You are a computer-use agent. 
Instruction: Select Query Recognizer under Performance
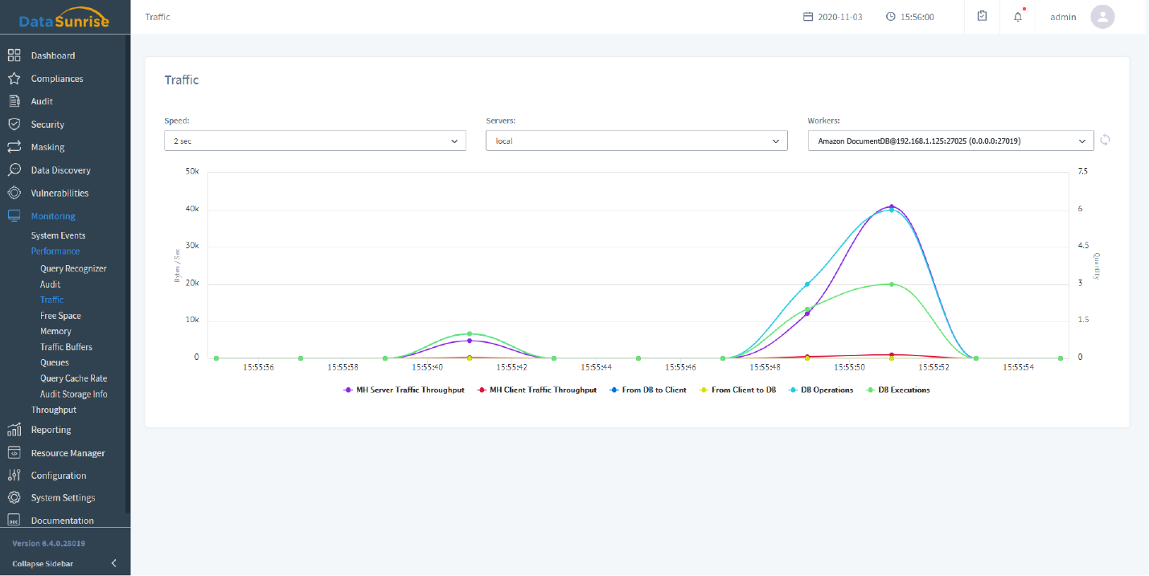(x=73, y=268)
